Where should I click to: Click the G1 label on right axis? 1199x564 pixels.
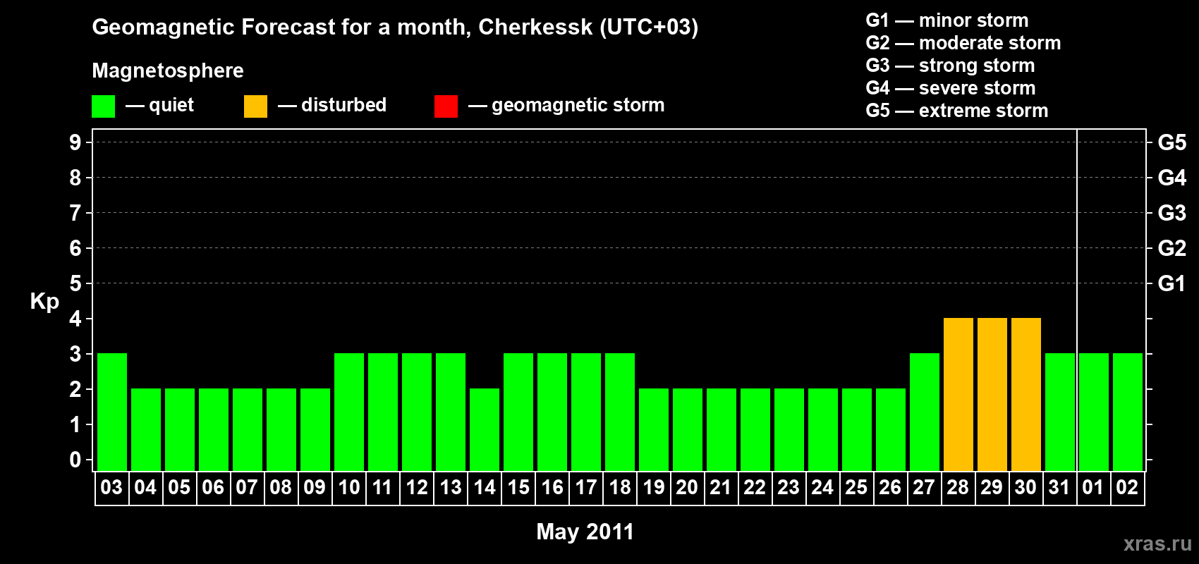click(x=1171, y=283)
